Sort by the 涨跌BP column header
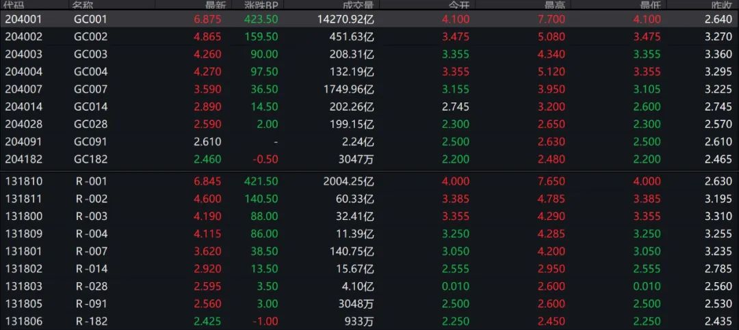739x330 pixels. point(261,4)
